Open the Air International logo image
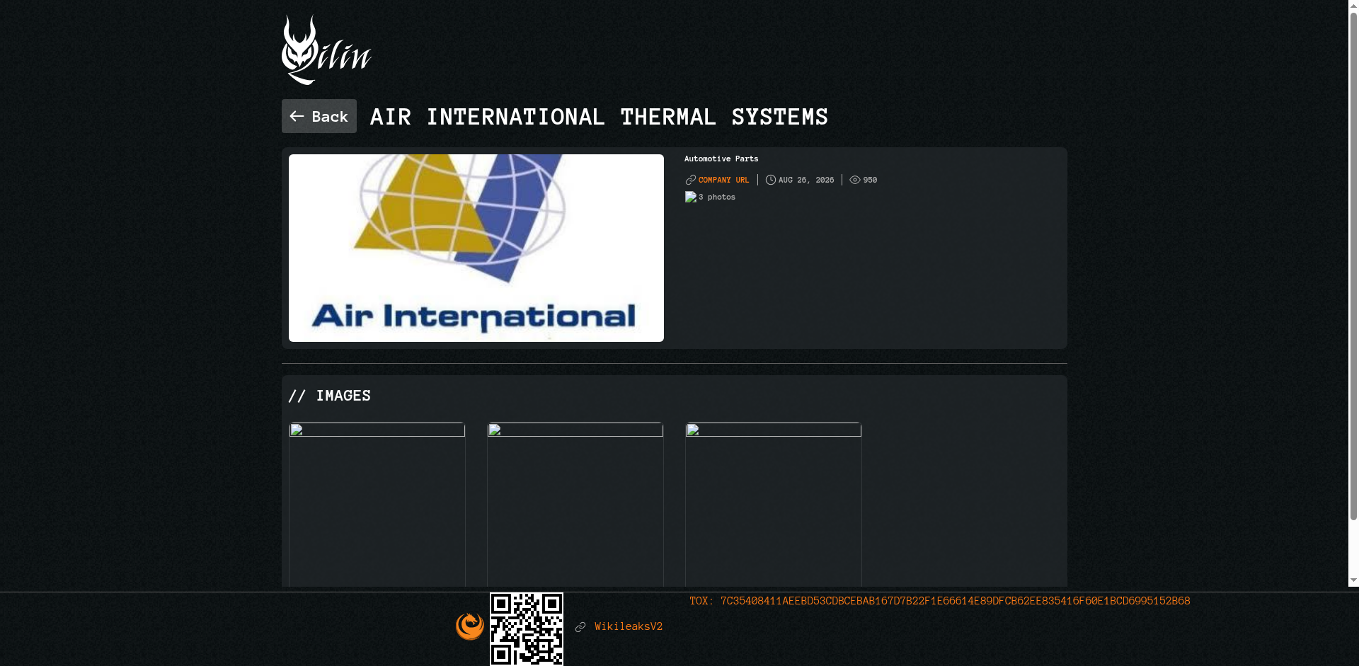This screenshot has width=1359, height=666. pyautogui.click(x=476, y=248)
